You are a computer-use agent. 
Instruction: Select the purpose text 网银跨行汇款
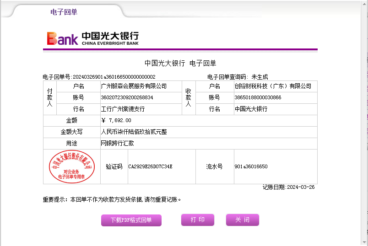pos(117,143)
